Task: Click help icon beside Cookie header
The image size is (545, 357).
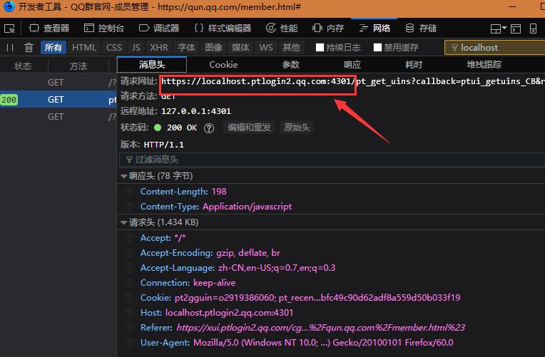Action: tap(129, 298)
